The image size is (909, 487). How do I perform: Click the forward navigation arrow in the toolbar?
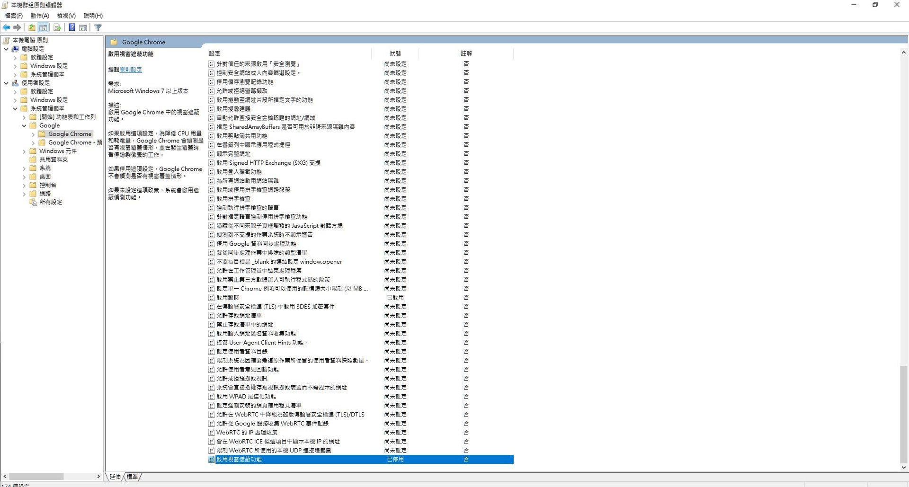click(18, 27)
